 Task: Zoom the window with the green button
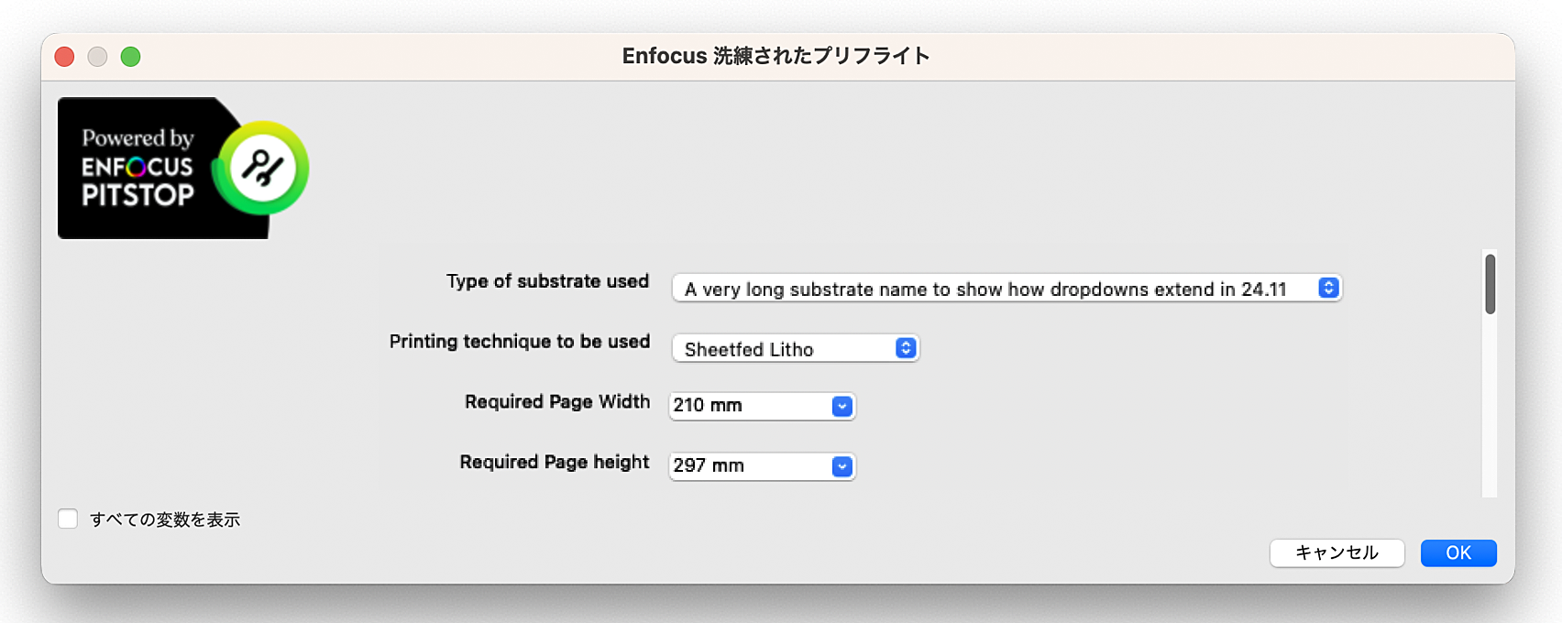(x=131, y=57)
